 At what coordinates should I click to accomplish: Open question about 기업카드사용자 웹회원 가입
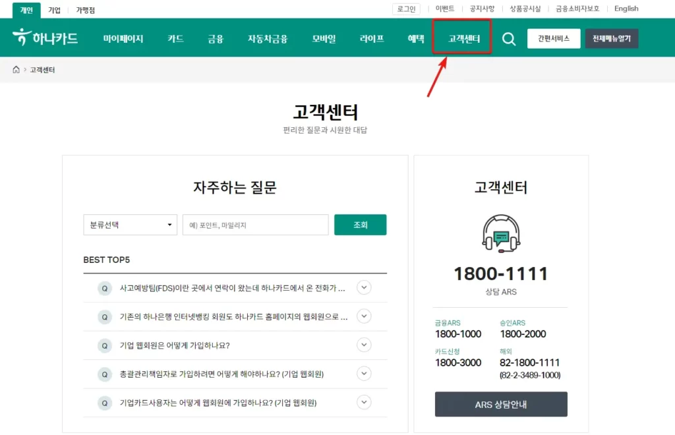coord(218,403)
